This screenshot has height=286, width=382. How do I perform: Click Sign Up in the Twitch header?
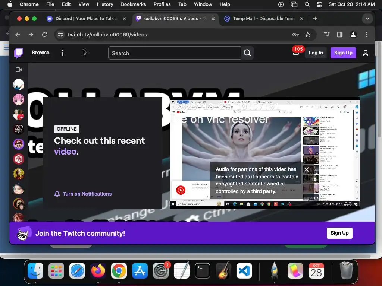tap(343, 53)
